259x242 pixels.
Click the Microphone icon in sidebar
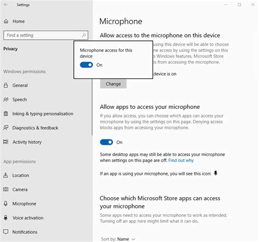tap(5, 204)
